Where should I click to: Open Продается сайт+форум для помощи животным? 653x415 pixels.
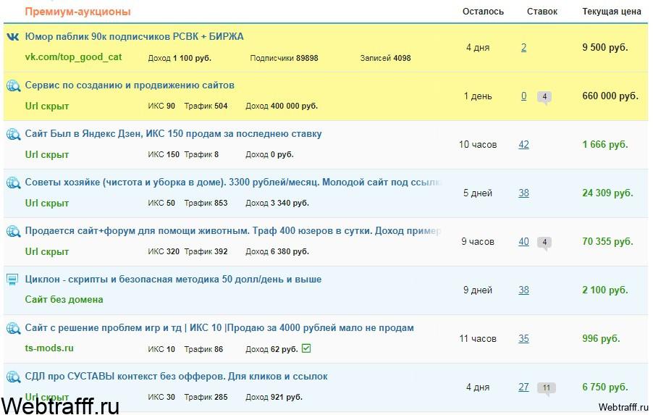click(233, 231)
